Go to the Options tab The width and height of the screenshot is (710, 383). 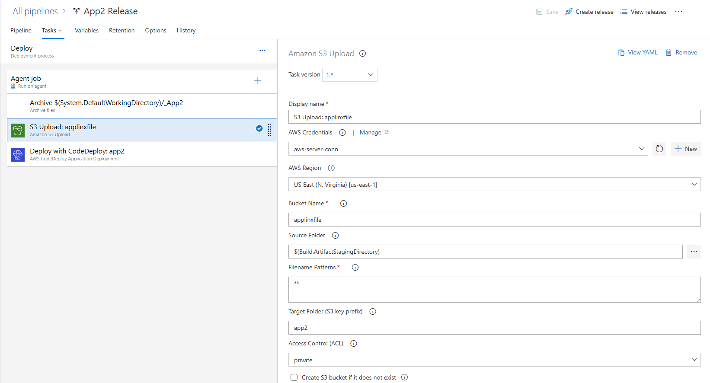[156, 30]
